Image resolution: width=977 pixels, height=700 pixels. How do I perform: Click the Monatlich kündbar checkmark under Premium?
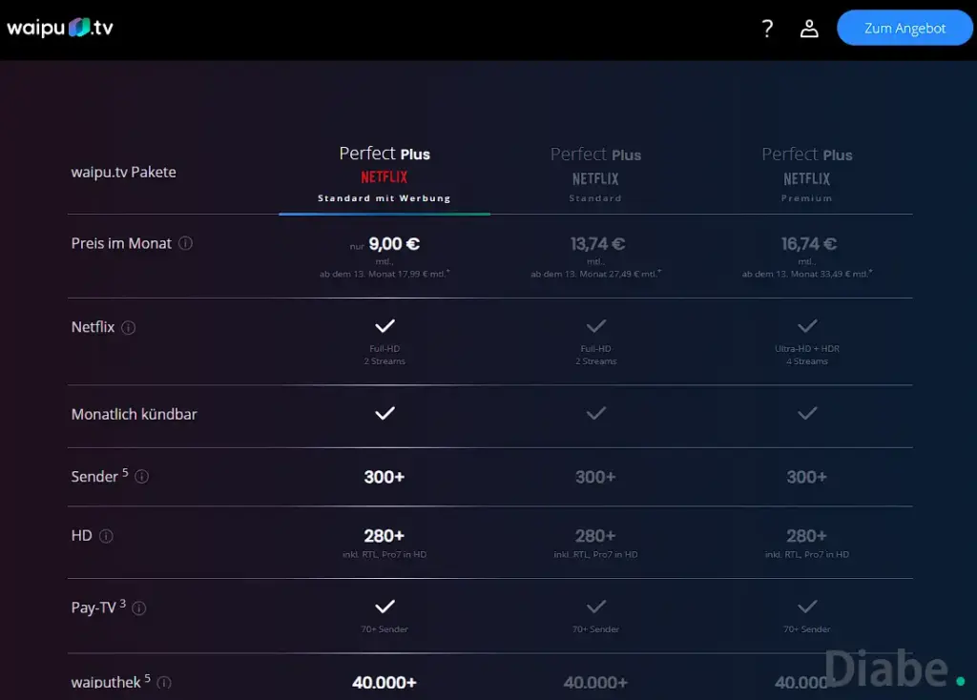coord(806,414)
